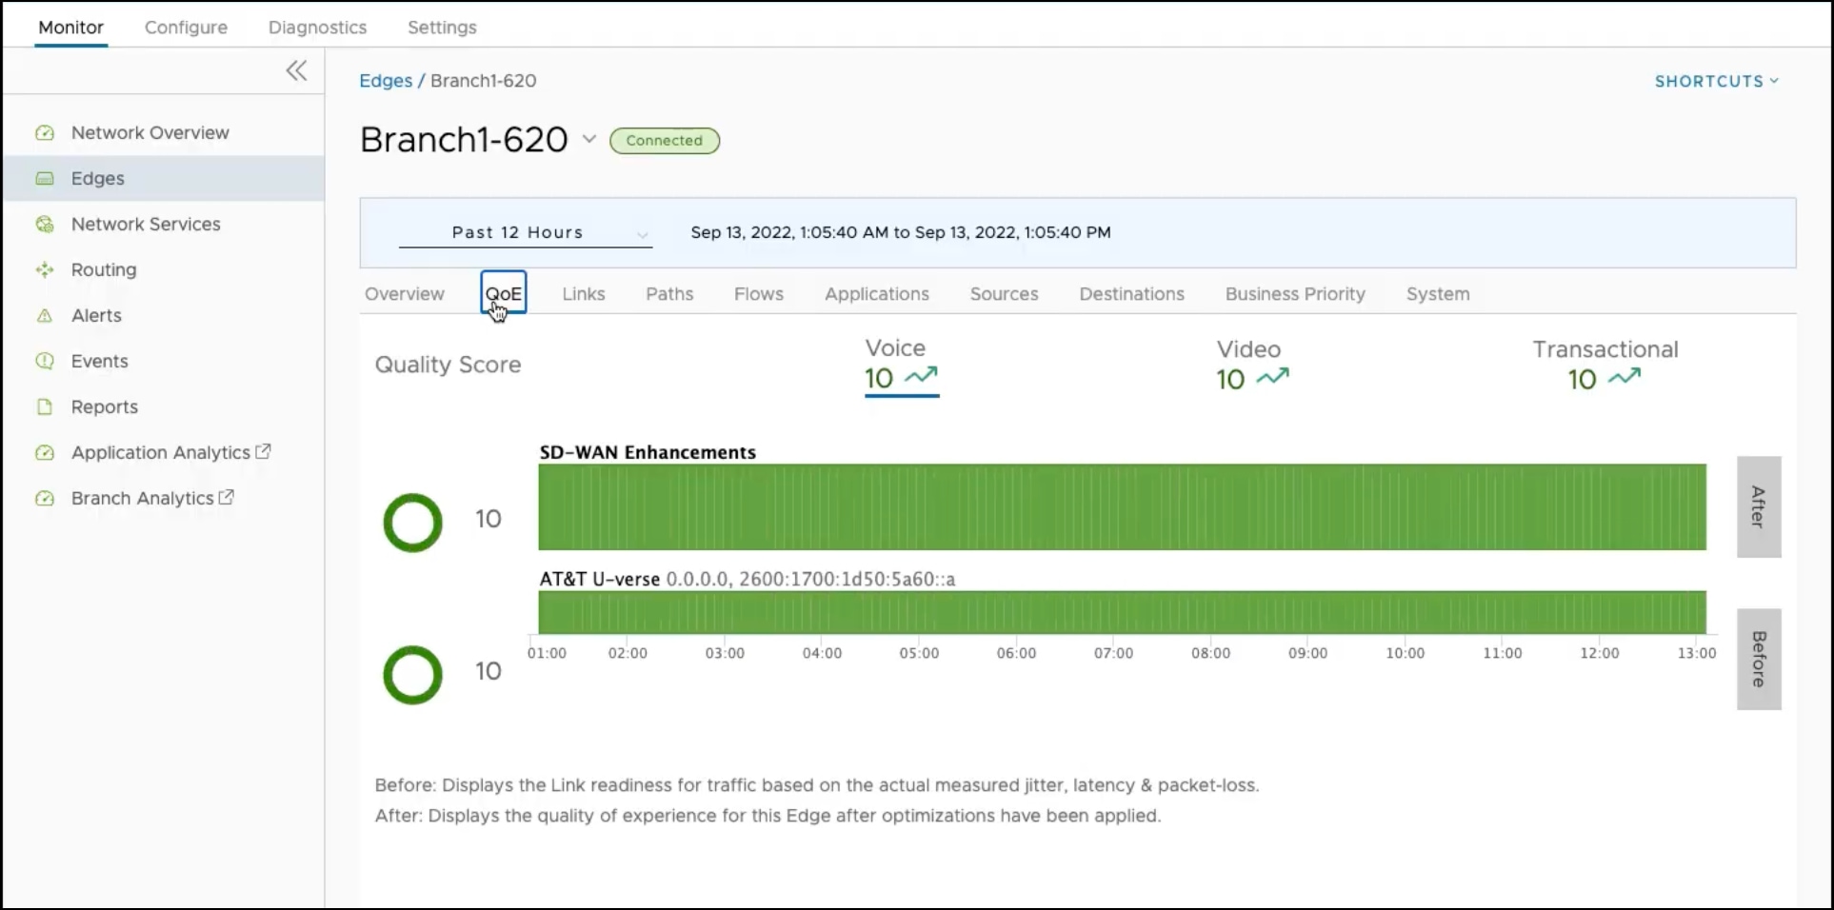Click the Events icon
This screenshot has height=910, width=1834.
45,361
